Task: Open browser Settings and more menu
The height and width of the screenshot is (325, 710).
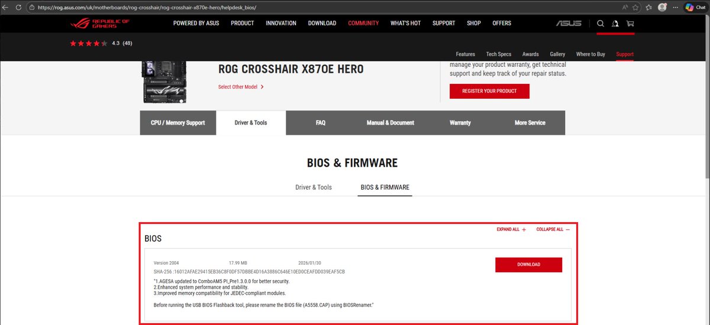Action: click(x=675, y=7)
